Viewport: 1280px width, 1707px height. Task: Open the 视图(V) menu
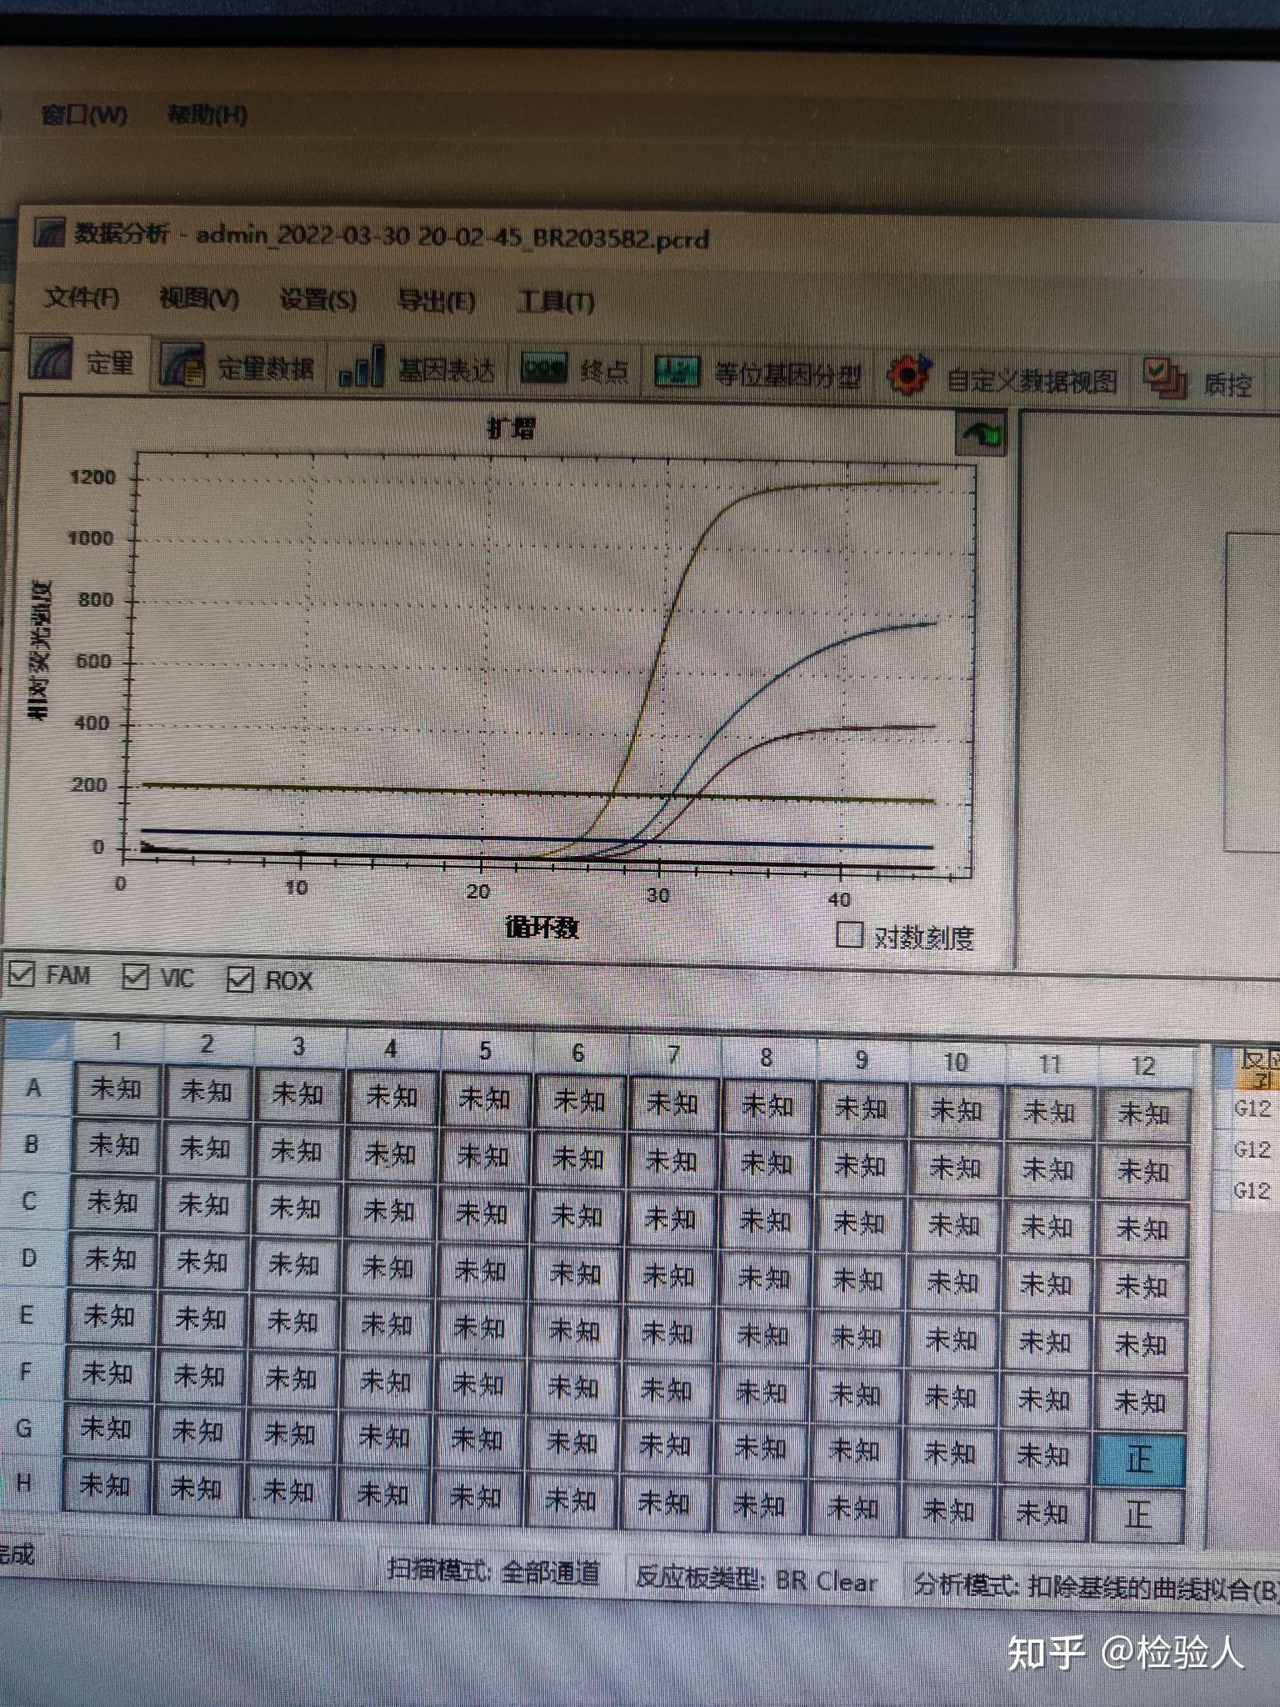point(198,298)
